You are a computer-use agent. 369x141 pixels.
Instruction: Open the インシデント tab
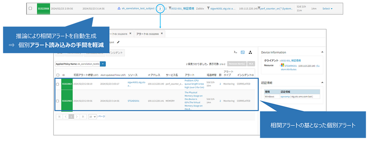pyautogui.click(x=115, y=53)
